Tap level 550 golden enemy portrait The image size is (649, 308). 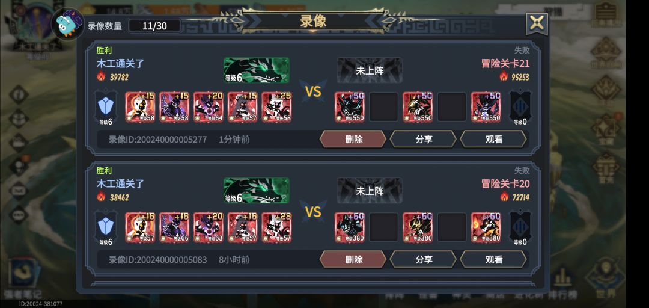[x=418, y=107]
